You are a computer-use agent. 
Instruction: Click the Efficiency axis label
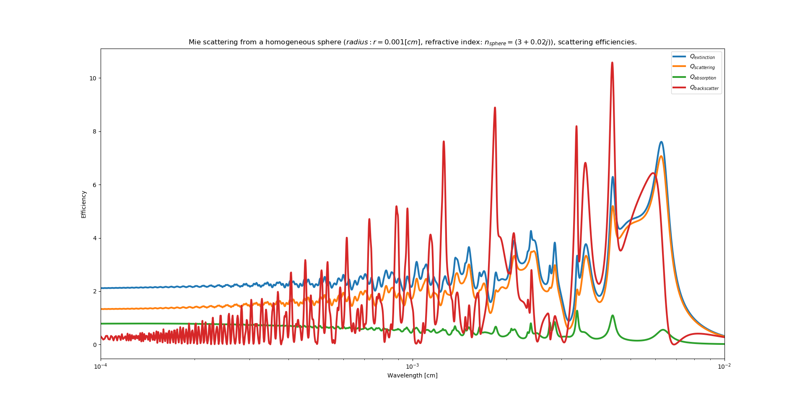point(83,203)
